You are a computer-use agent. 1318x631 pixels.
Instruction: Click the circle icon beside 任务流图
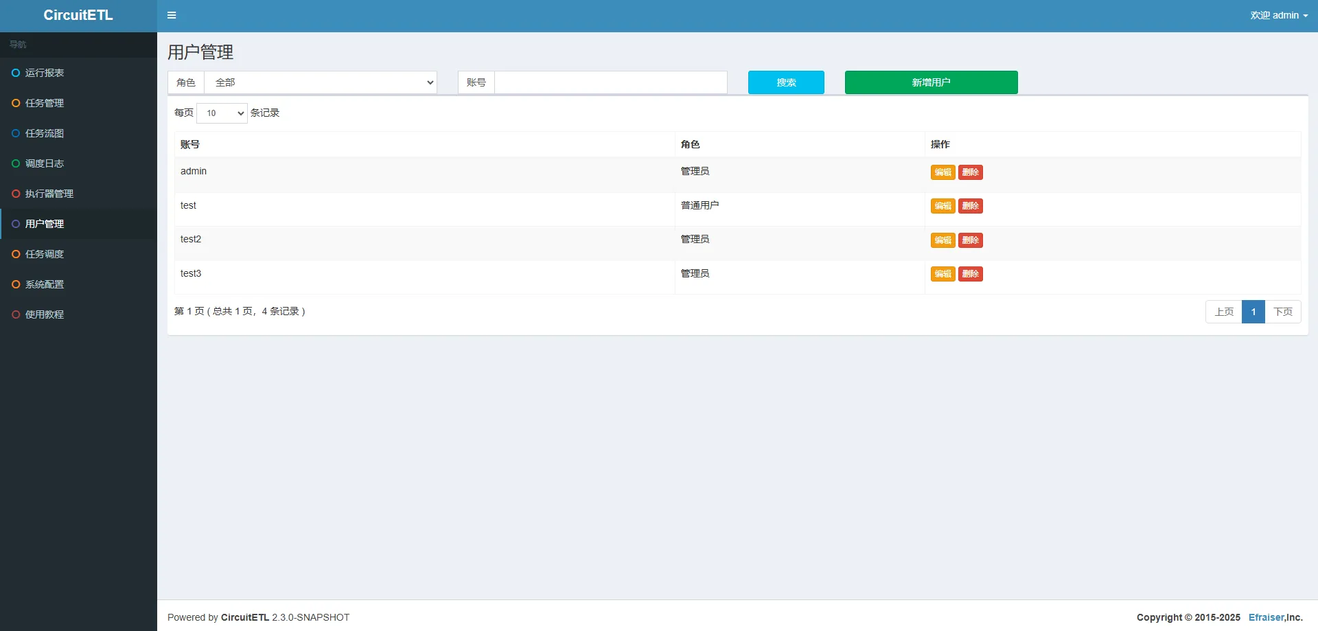point(16,133)
